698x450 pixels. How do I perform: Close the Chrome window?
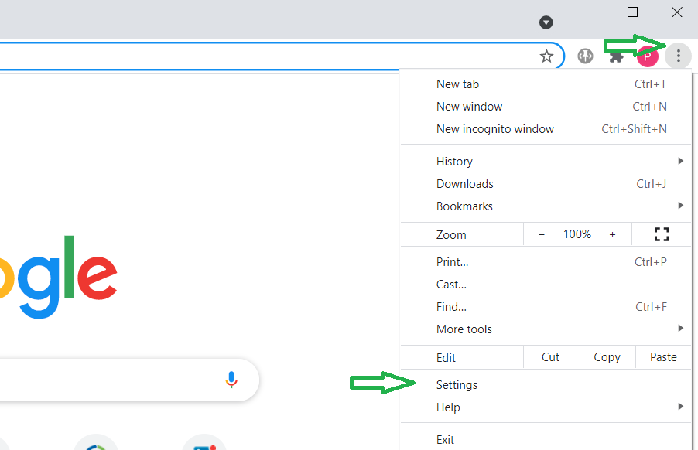pos(676,12)
